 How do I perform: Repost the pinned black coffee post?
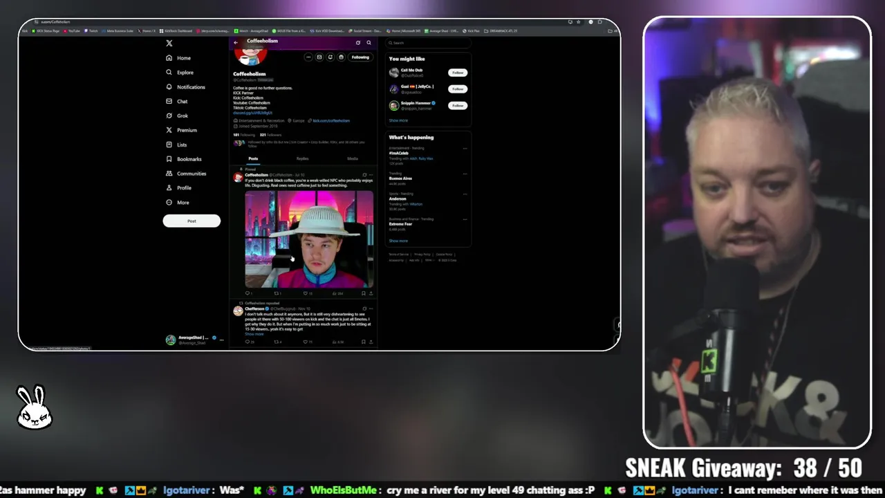click(277, 293)
